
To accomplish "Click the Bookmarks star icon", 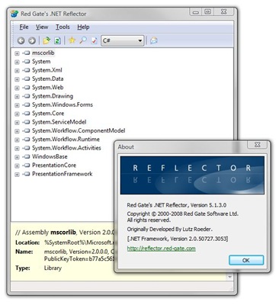I will tap(72, 40).
